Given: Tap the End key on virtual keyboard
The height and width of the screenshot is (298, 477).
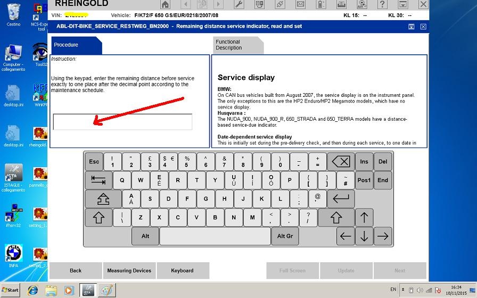Looking at the screenshot, I should [x=383, y=180].
